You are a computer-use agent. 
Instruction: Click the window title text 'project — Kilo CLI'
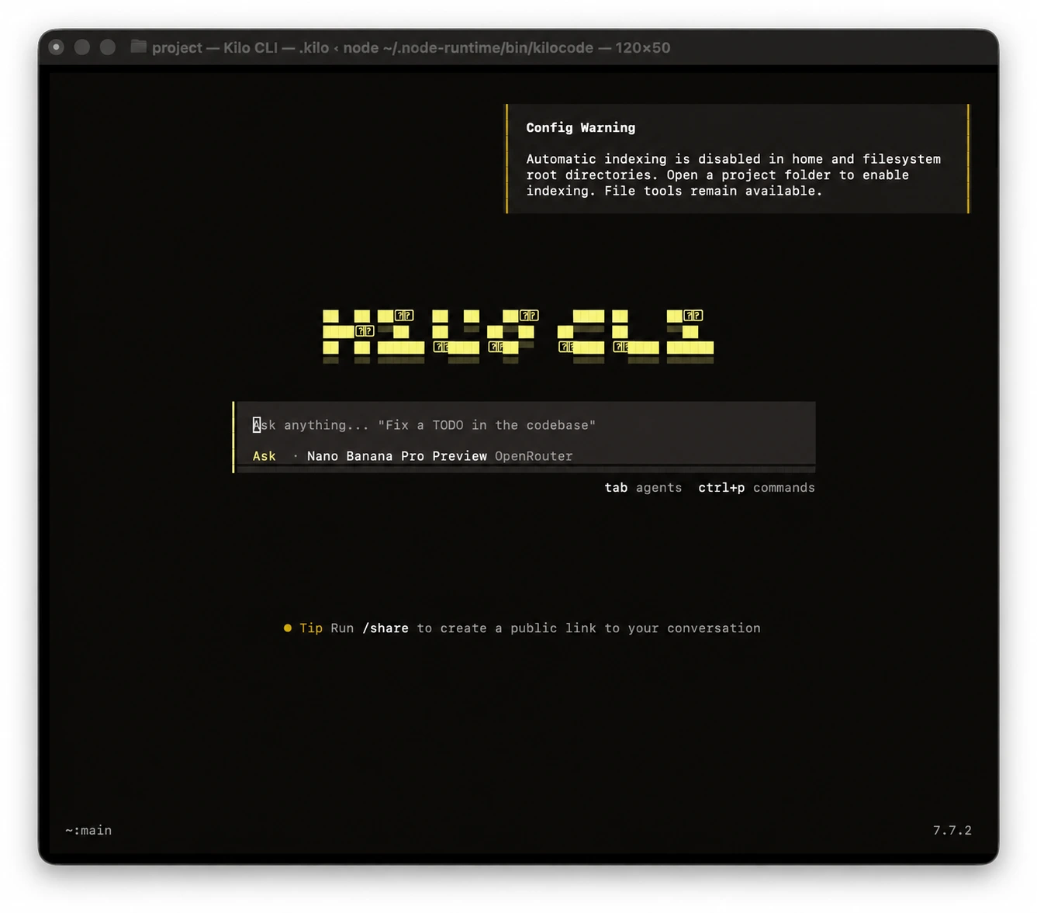tap(215, 47)
